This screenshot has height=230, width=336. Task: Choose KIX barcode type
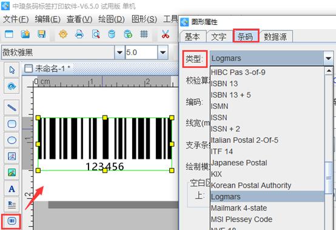point(267,174)
